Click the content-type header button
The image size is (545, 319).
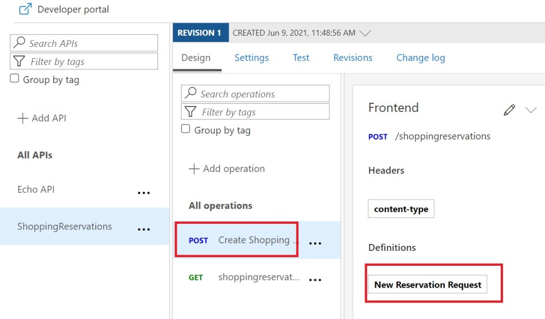pyautogui.click(x=401, y=209)
